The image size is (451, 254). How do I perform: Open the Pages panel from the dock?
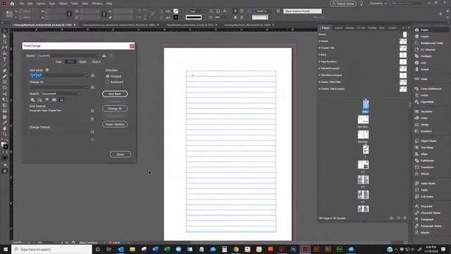point(424,30)
